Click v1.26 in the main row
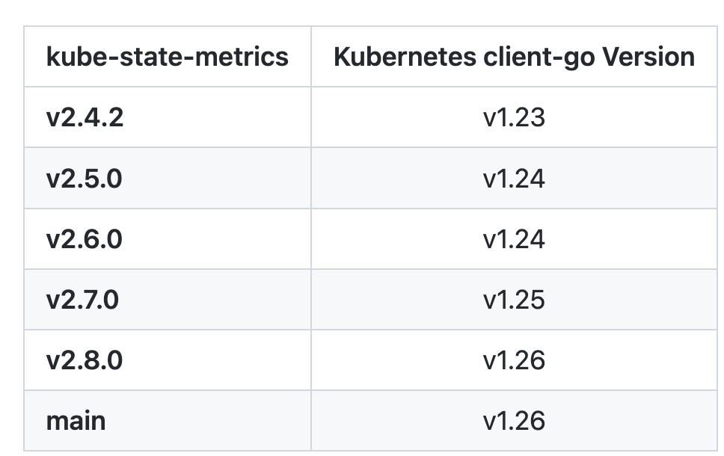Screen dimensions: 724x456 coord(514,421)
